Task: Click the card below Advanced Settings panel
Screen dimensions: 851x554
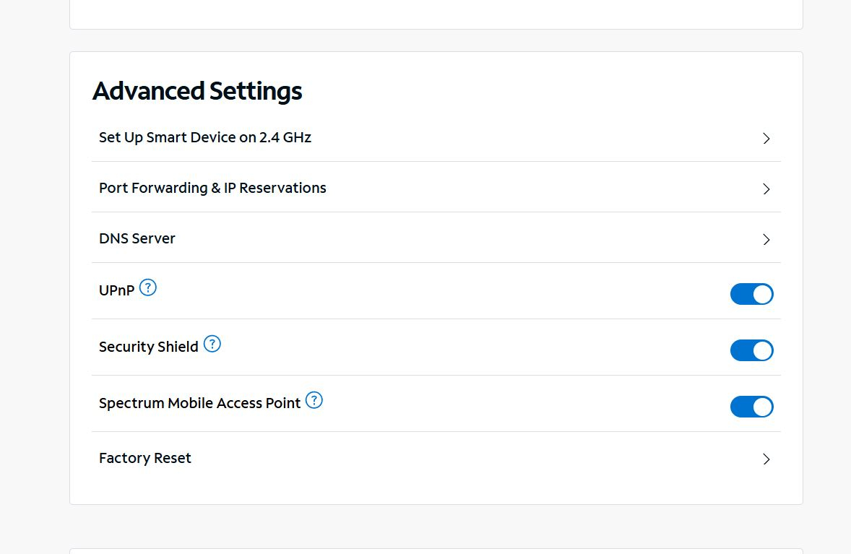Action: (436, 551)
